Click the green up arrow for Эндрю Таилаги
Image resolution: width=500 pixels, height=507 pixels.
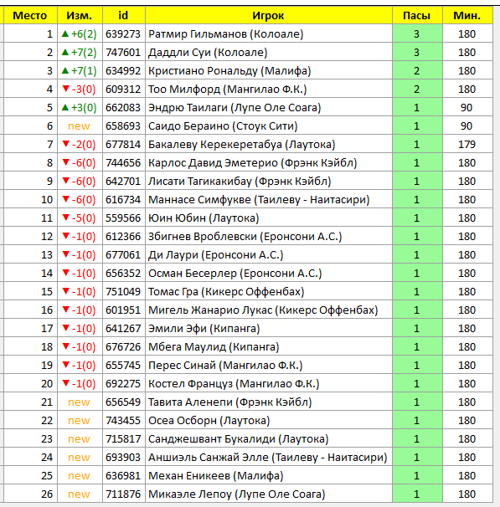coord(65,107)
